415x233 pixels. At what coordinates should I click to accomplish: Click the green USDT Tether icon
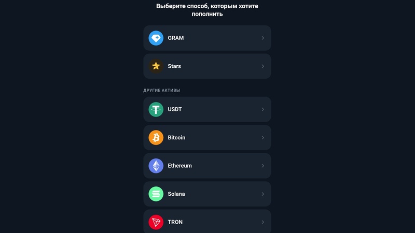[x=156, y=109]
